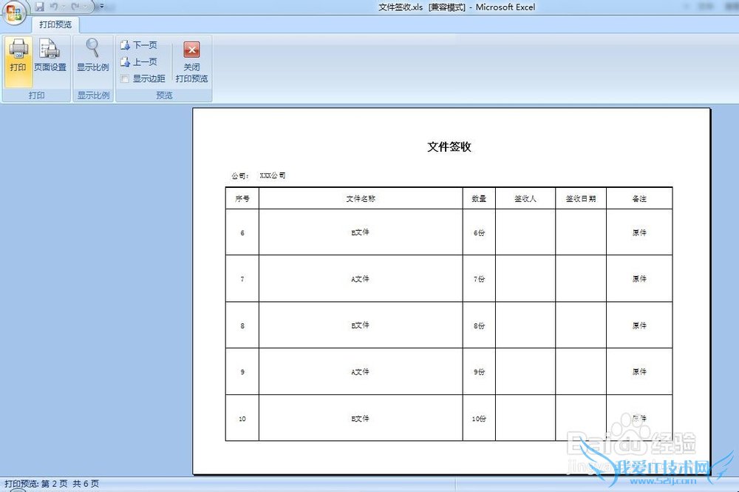Click the 9份 quantity cell

pyautogui.click(x=479, y=371)
